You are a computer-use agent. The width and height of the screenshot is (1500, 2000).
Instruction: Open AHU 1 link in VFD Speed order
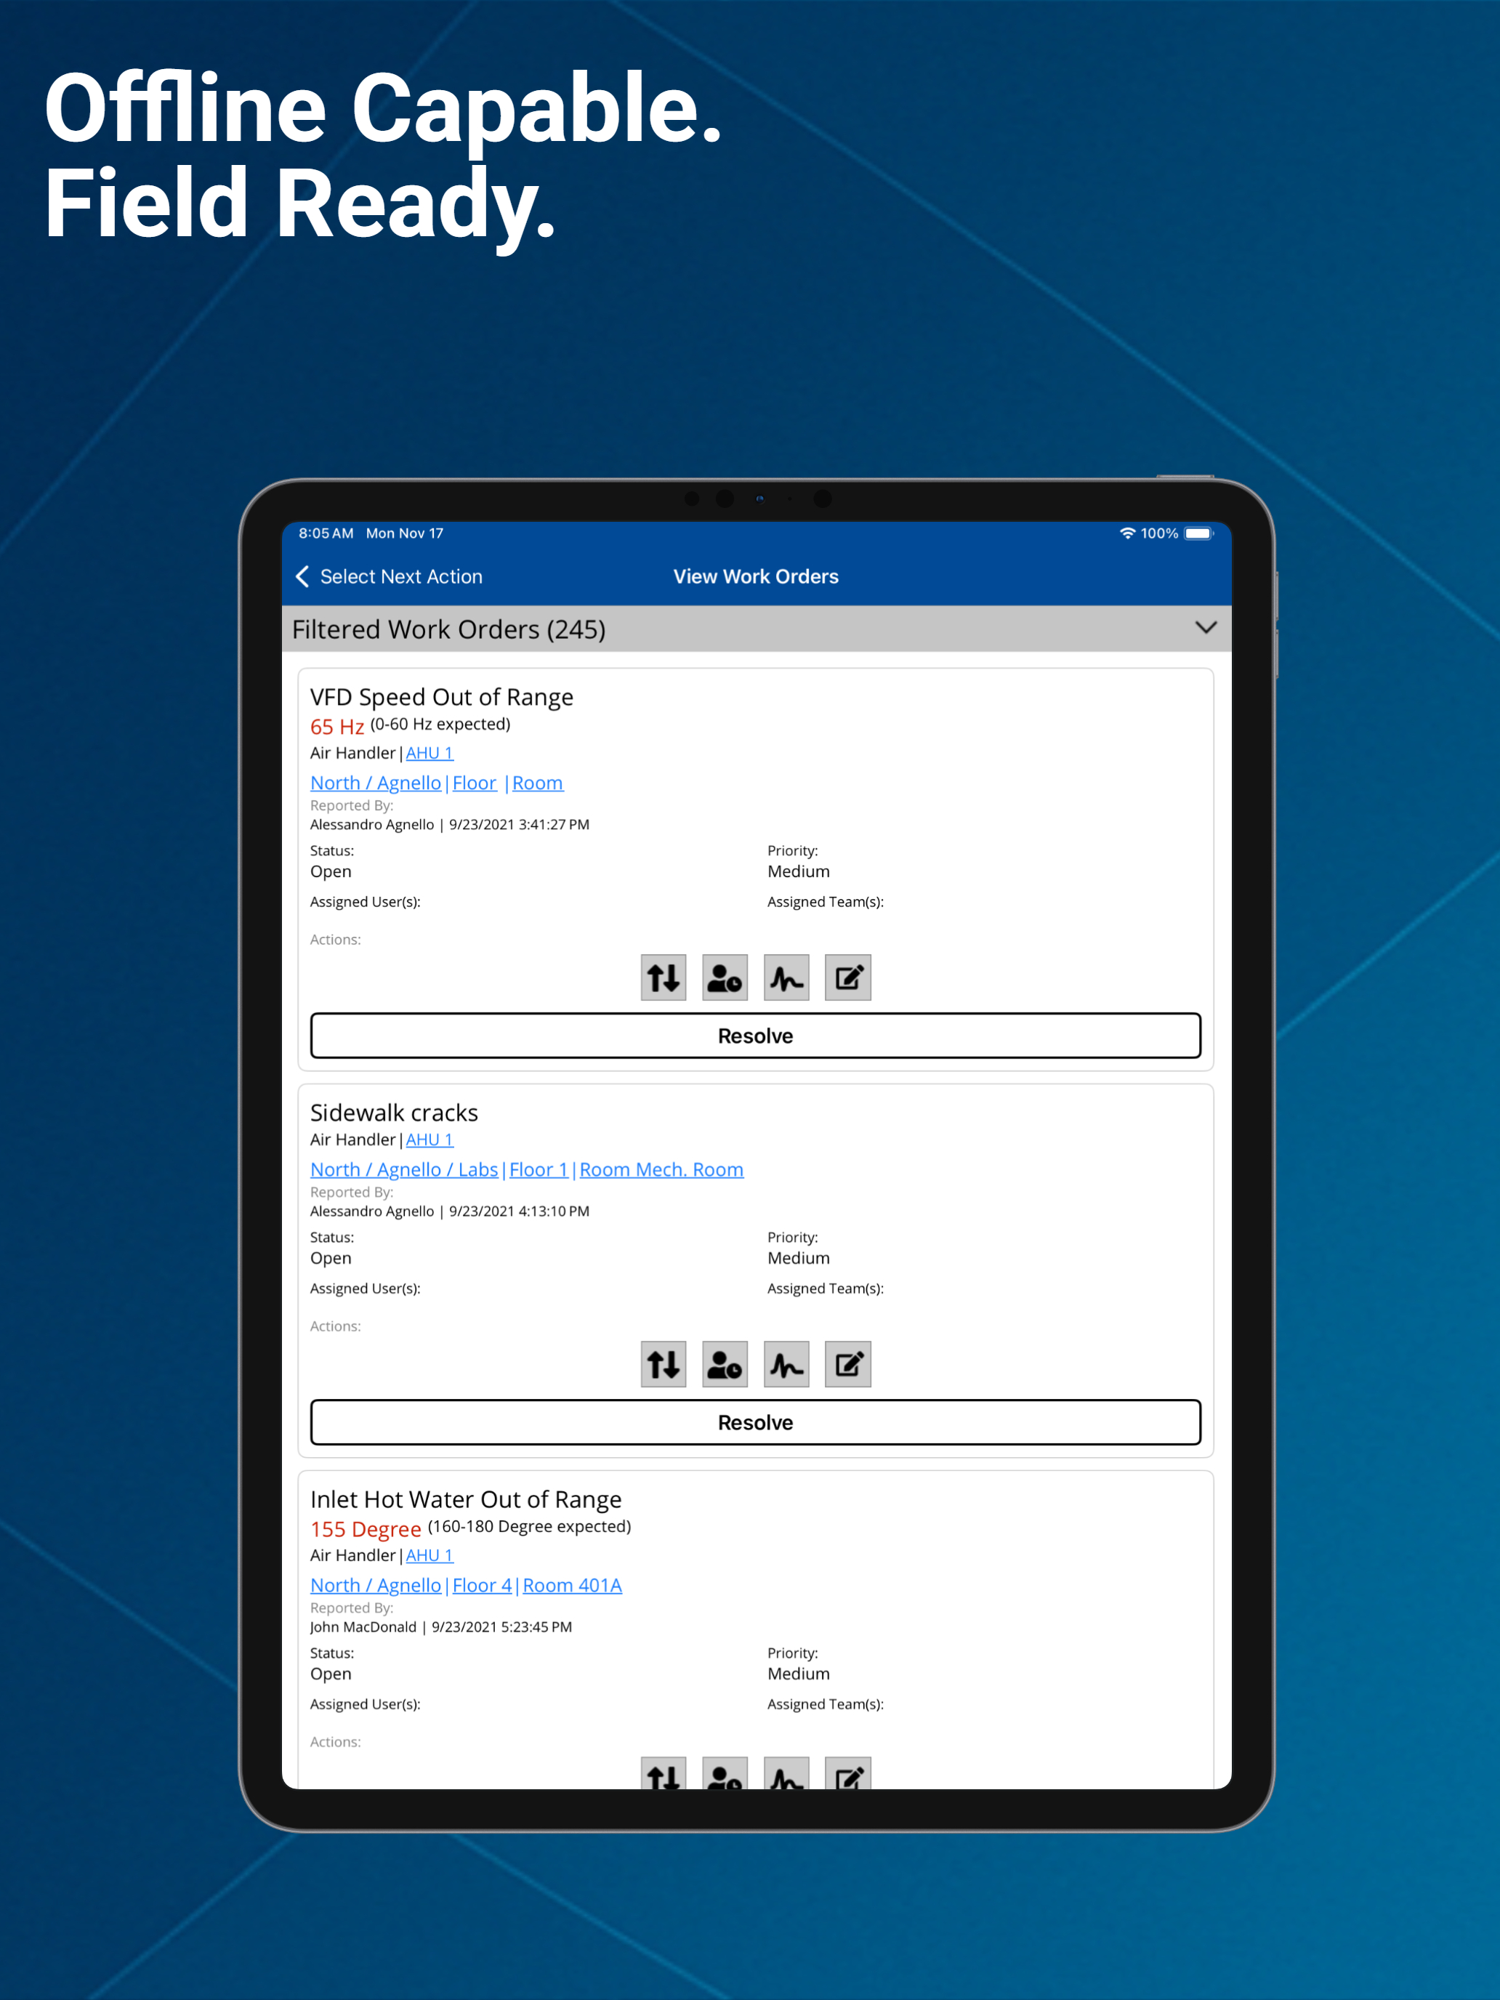tap(430, 753)
